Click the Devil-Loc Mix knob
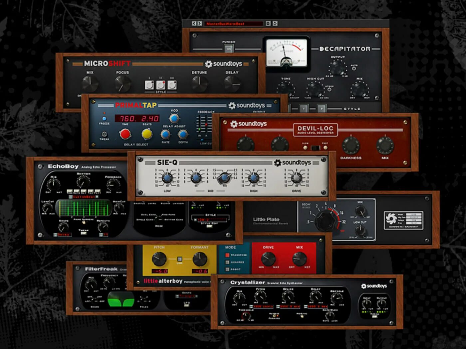Image resolution: width=466 pixels, height=349 pixels. click(385, 146)
